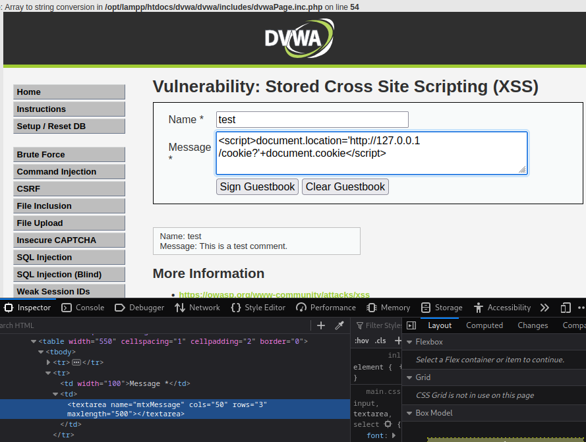Click the Performance gauge icon
586x442 pixels.
pos(301,308)
